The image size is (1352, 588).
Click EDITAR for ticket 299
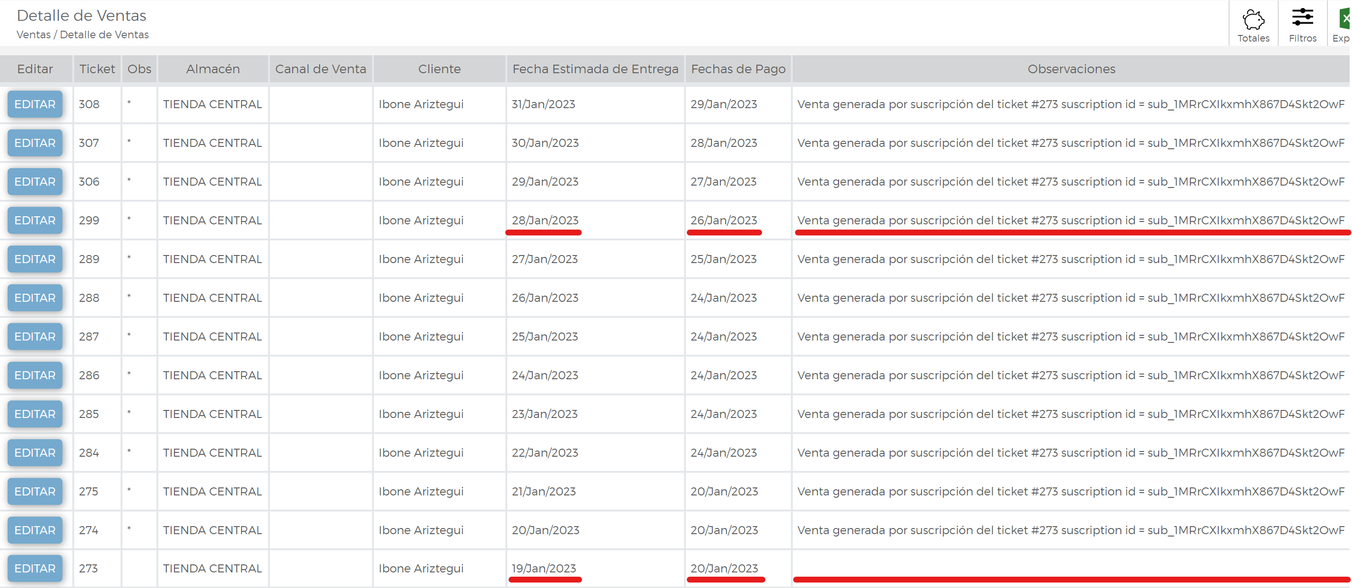point(35,221)
